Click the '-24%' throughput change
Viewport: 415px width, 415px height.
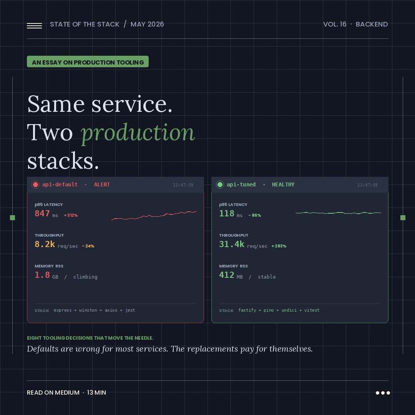[x=88, y=246]
